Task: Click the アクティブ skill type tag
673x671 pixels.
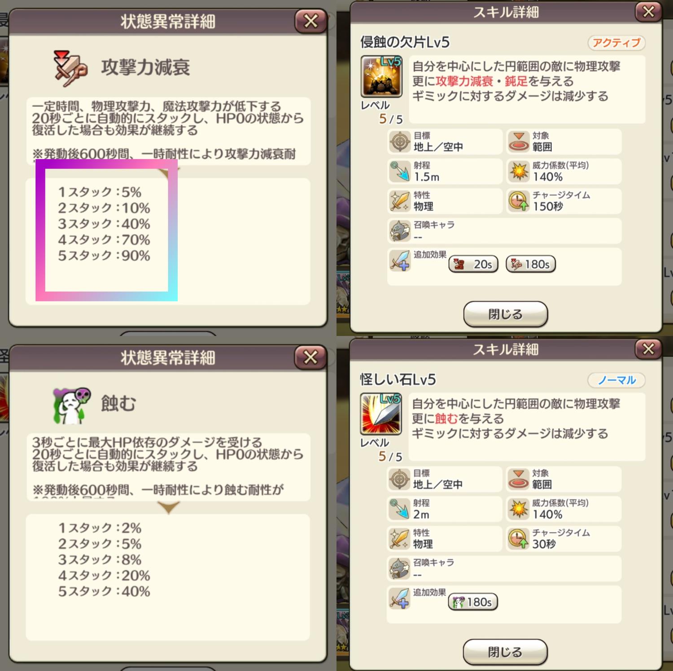Action: point(616,43)
